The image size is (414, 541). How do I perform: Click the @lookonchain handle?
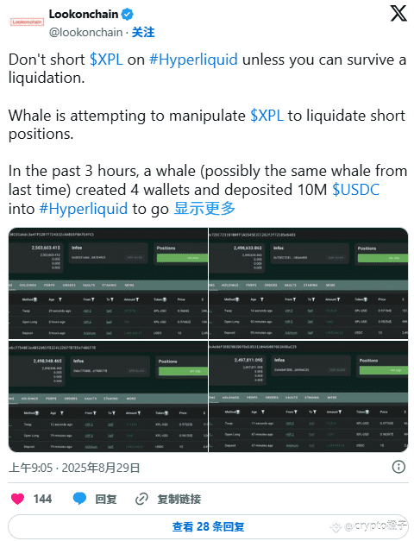click(85, 33)
